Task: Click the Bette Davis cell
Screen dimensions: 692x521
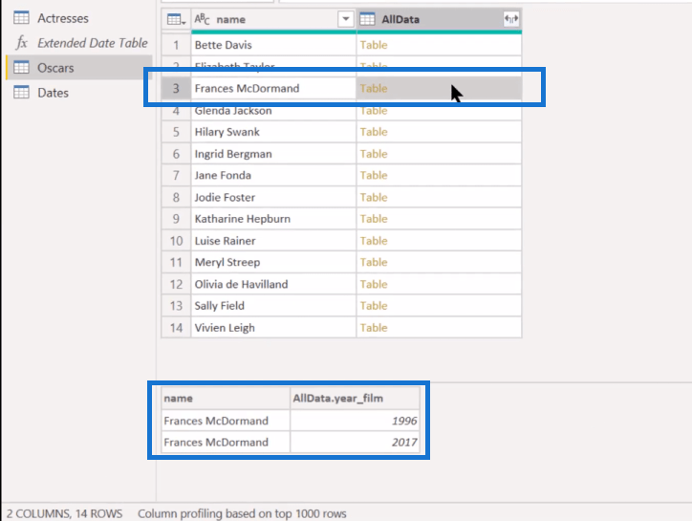Action: point(273,45)
